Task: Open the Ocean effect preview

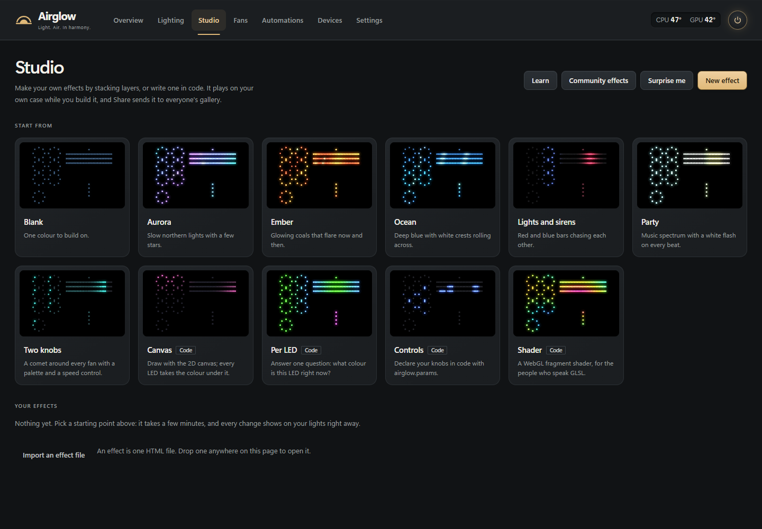Action: (443, 175)
